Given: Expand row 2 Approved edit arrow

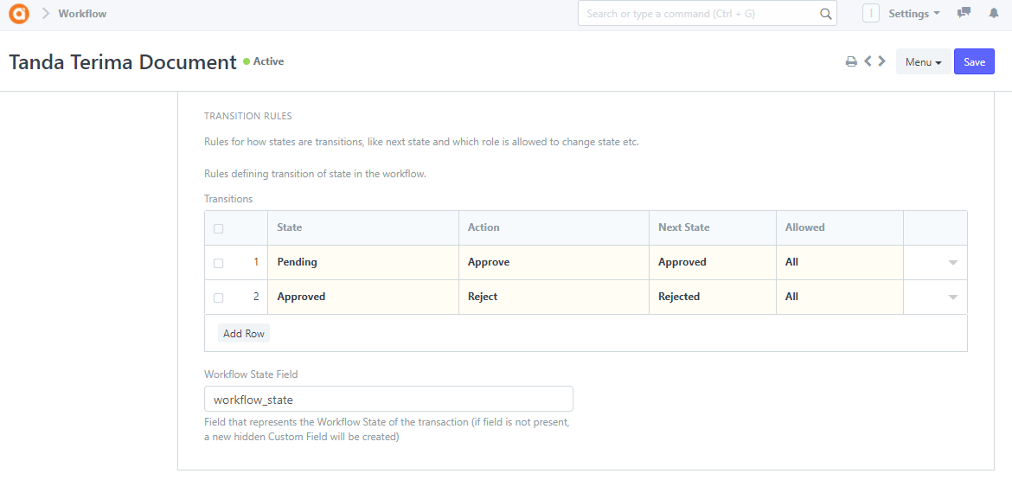Looking at the screenshot, I should [x=952, y=298].
